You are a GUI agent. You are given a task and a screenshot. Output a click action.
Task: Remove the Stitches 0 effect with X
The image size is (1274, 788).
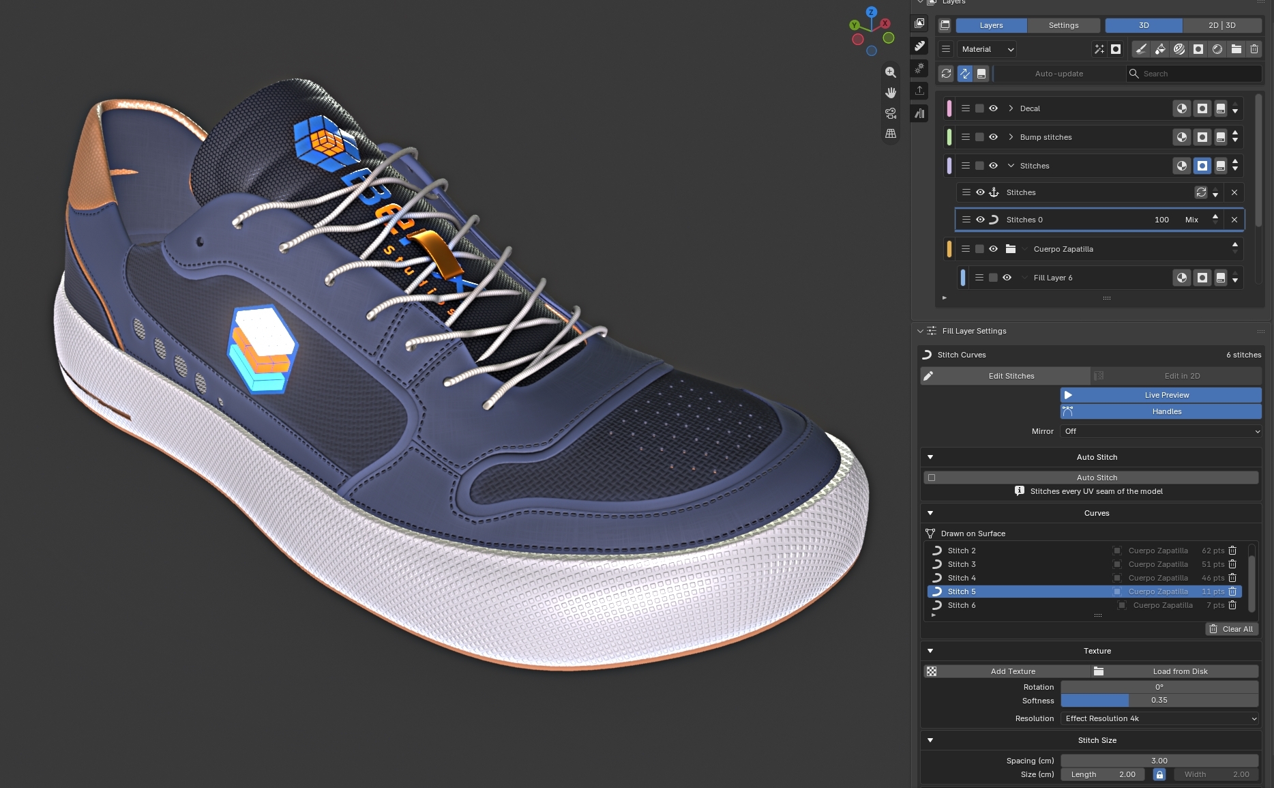(1234, 220)
